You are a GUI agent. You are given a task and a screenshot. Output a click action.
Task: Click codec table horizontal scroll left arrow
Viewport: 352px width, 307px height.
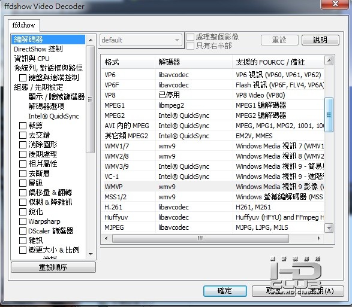(x=106, y=238)
